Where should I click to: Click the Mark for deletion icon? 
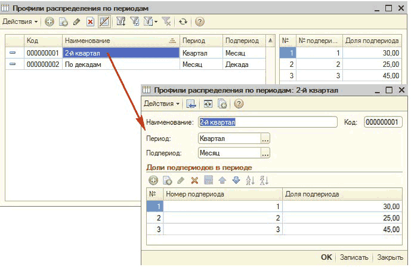coord(90,22)
